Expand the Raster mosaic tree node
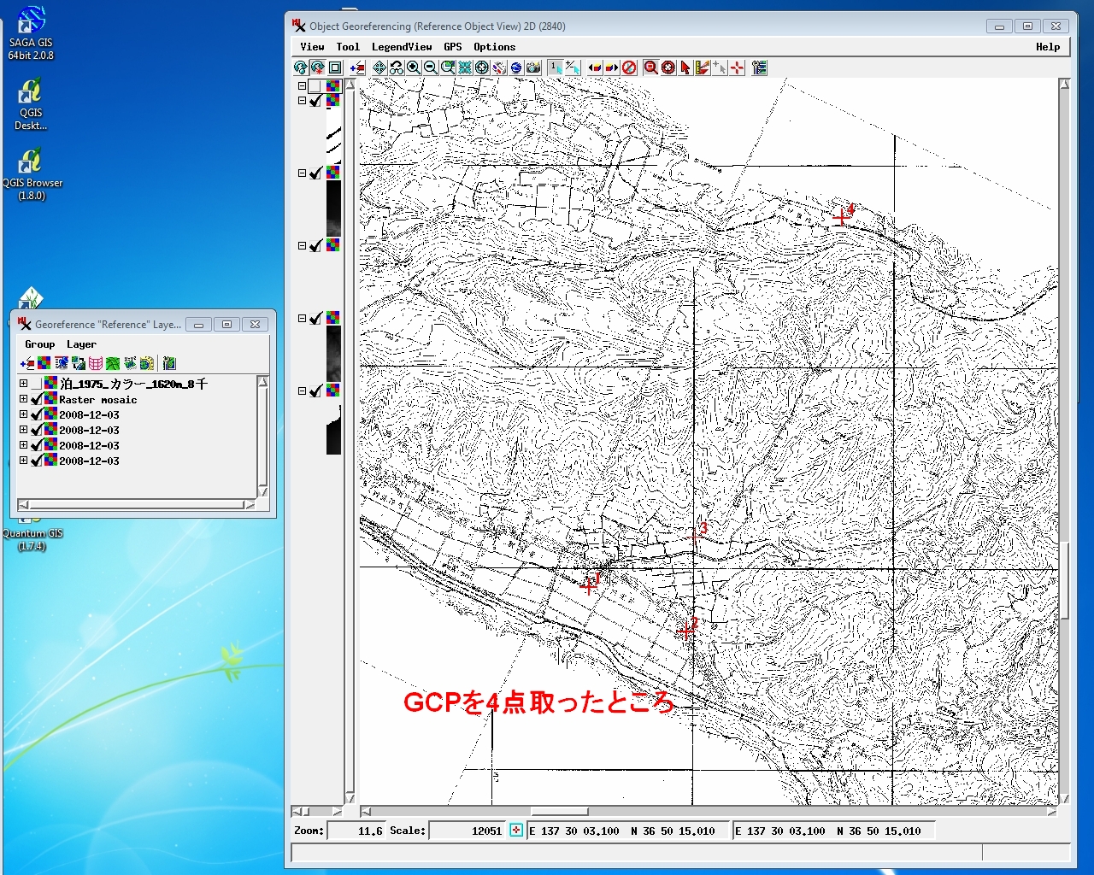This screenshot has height=875, width=1094. pos(24,399)
